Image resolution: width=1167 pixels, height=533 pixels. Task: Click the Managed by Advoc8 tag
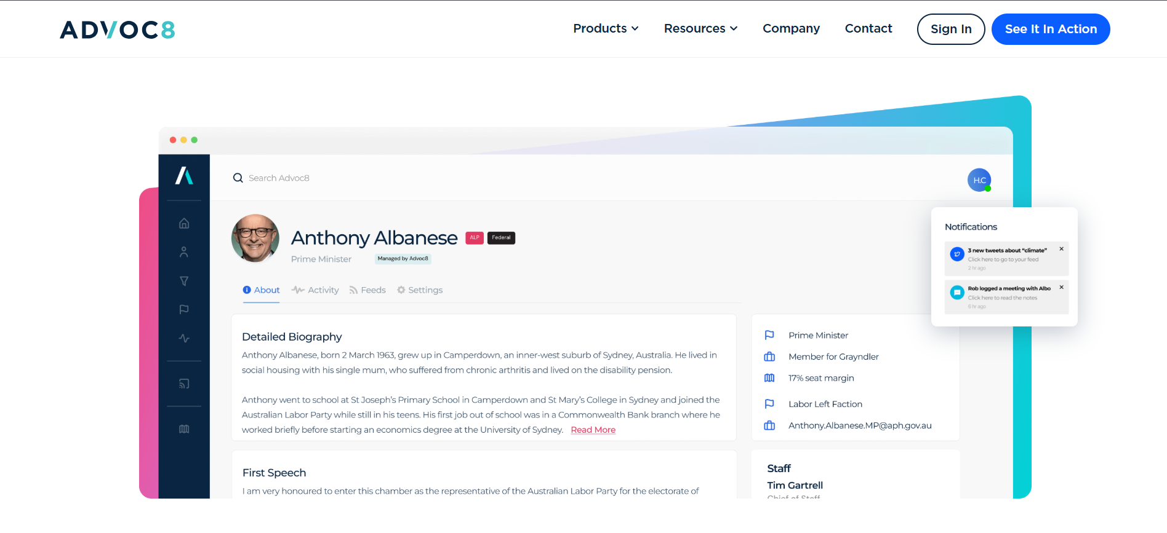pyautogui.click(x=403, y=259)
